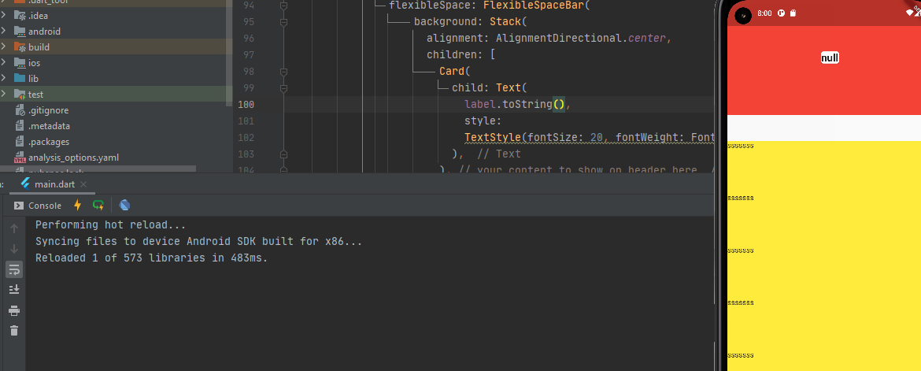Click the build folder icon
Screen dimensions: 921x371
coord(20,47)
